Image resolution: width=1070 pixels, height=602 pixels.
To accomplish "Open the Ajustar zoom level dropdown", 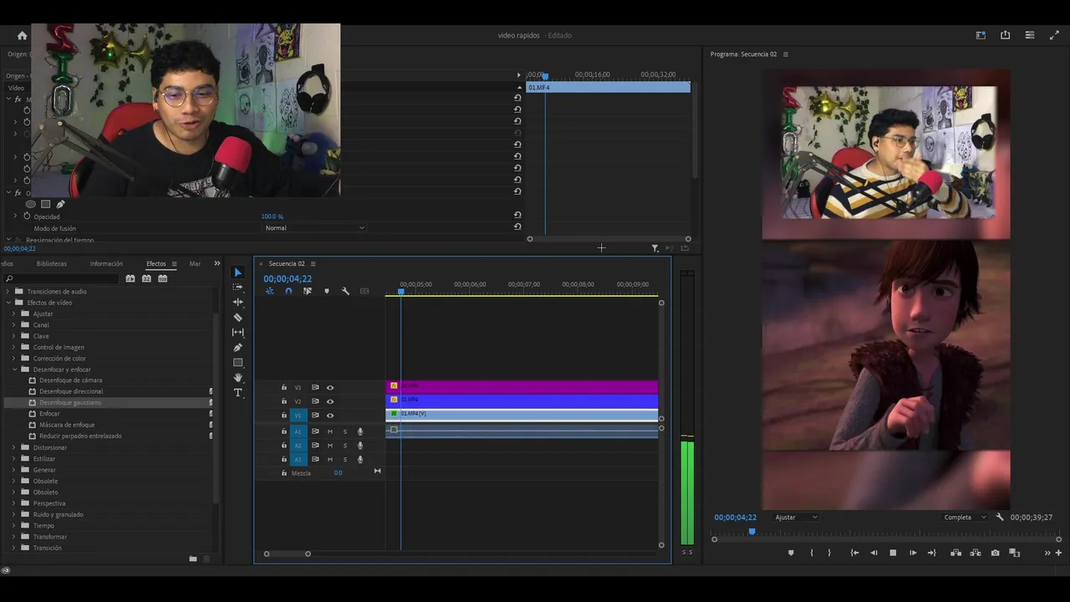I will (x=796, y=518).
